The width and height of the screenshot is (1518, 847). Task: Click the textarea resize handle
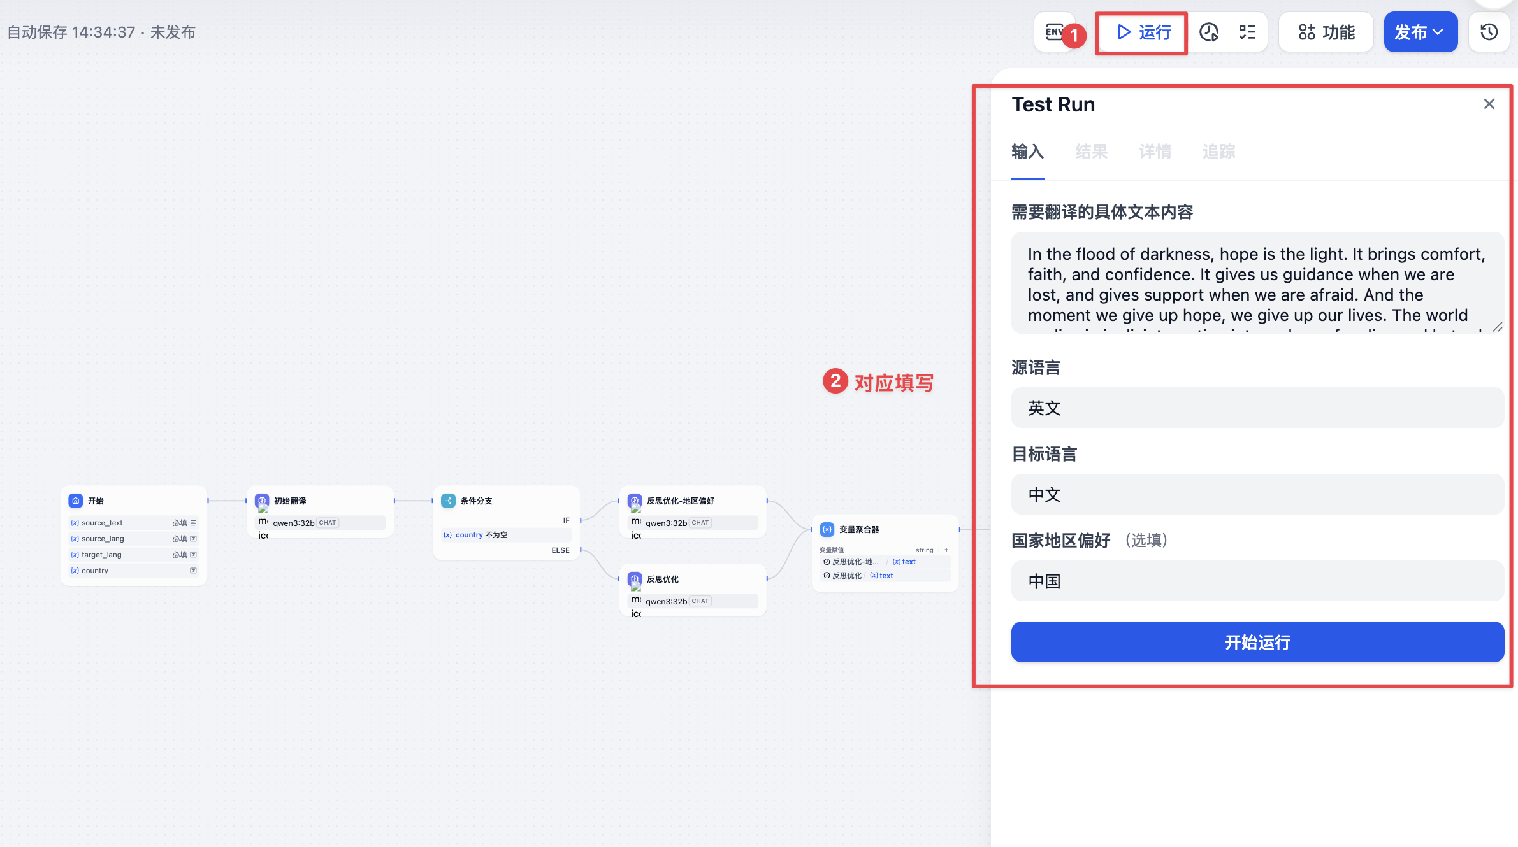tap(1497, 327)
